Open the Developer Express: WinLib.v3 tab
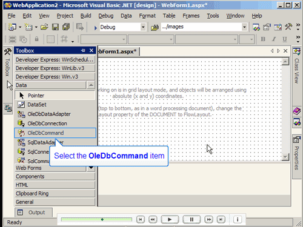Screen dimensions: 303x227 tap(55, 68)
